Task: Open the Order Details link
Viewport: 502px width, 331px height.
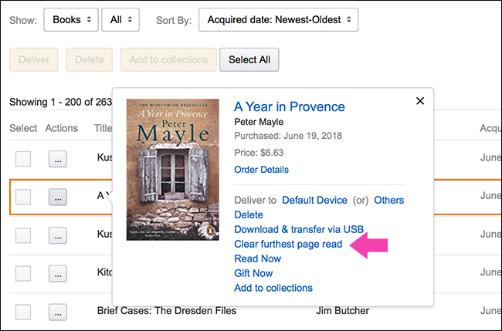Action: click(261, 170)
